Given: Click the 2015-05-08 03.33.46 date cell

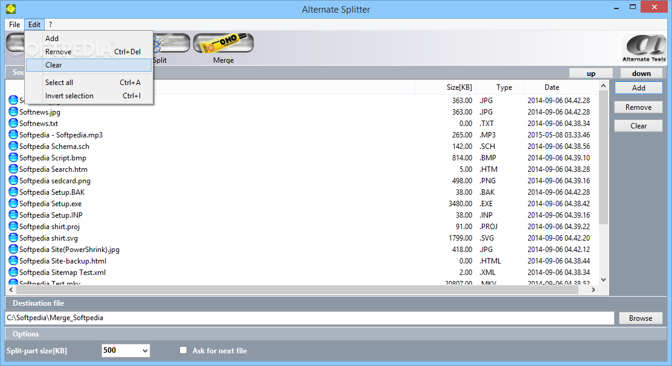Looking at the screenshot, I should (558, 135).
